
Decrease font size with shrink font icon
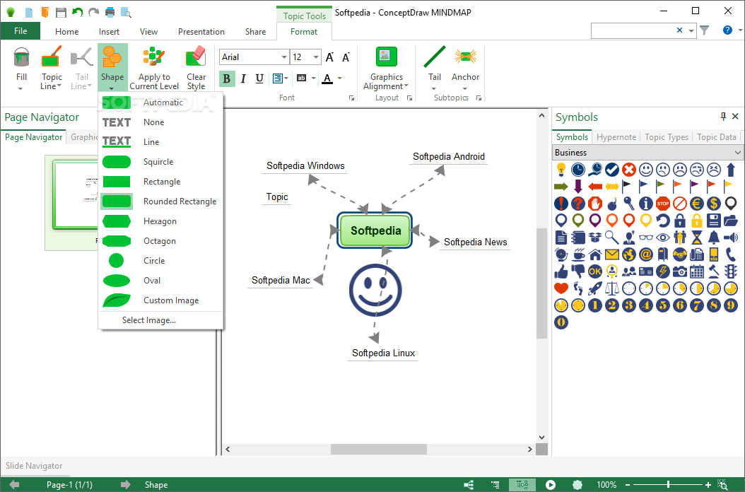pyautogui.click(x=346, y=57)
